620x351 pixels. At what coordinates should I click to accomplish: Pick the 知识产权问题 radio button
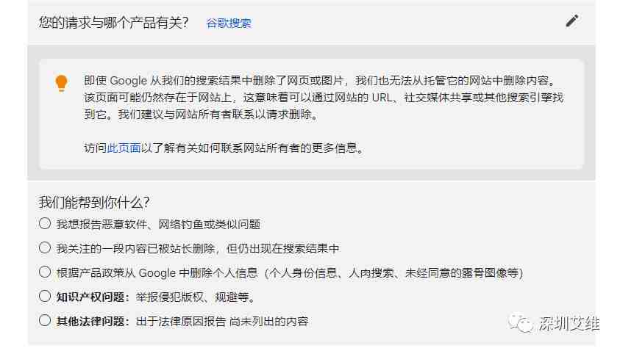pyautogui.click(x=45, y=297)
